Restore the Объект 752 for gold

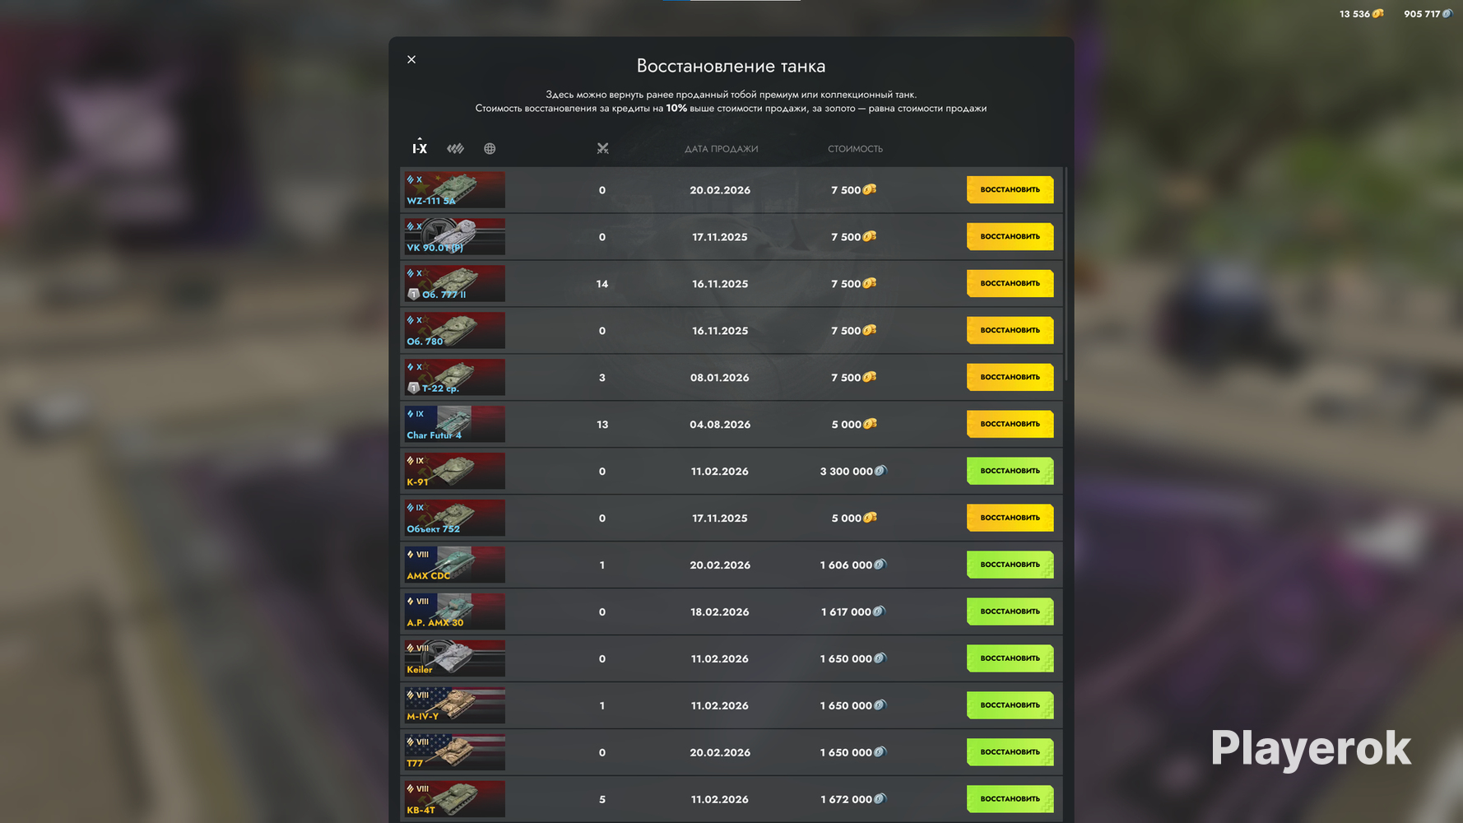[x=1010, y=518]
